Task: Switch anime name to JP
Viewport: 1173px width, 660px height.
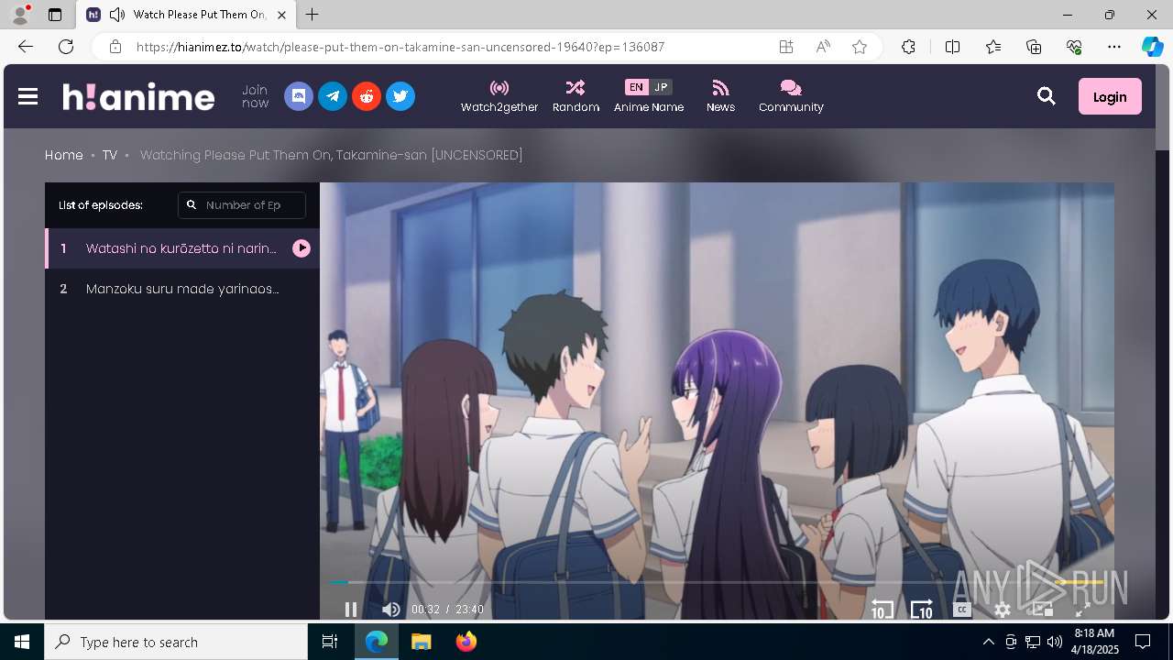Action: (661, 87)
